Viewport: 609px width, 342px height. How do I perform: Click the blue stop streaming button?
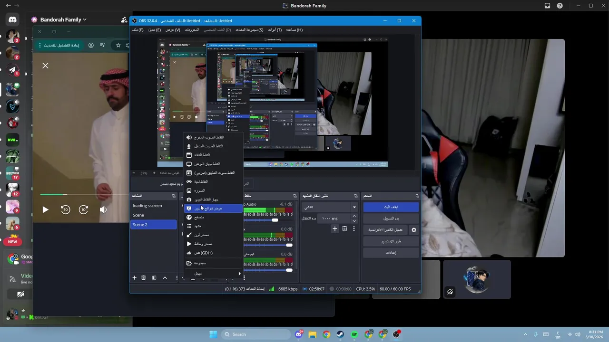pyautogui.click(x=391, y=207)
